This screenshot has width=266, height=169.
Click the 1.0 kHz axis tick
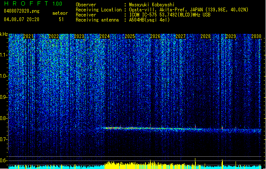coord(3,76)
